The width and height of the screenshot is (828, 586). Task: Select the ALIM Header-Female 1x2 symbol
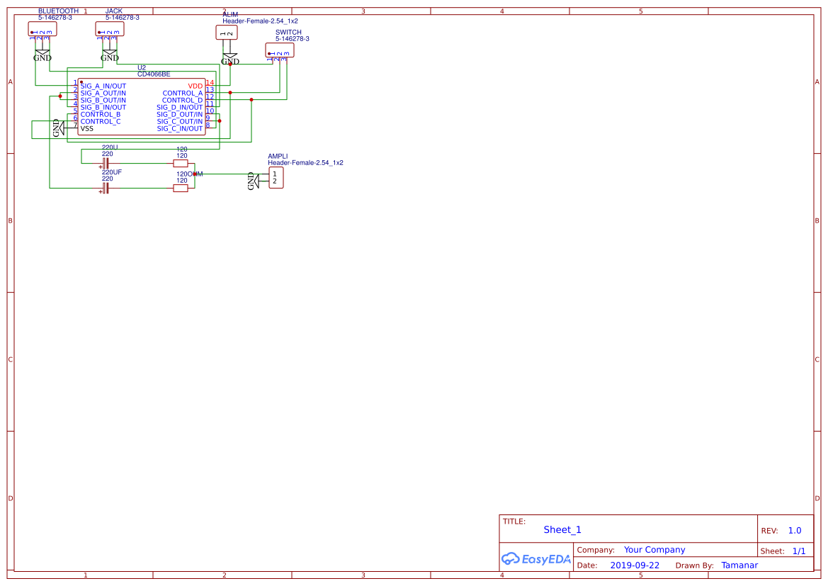point(226,33)
